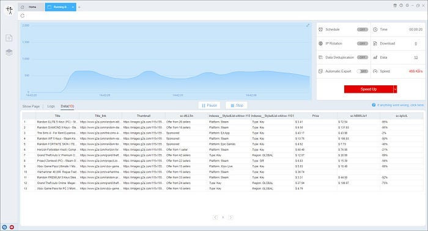The width and height of the screenshot is (428, 231).
Task: Click the Price column header
Action: coord(315,116)
